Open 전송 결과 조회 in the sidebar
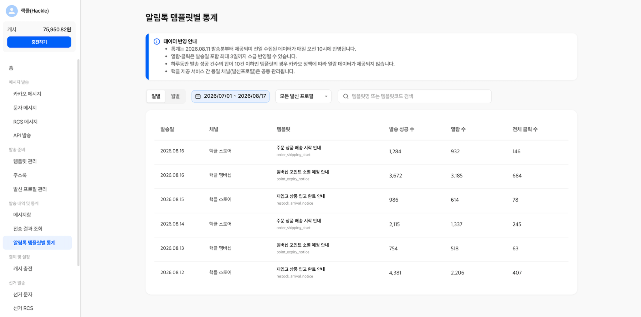 (28, 229)
